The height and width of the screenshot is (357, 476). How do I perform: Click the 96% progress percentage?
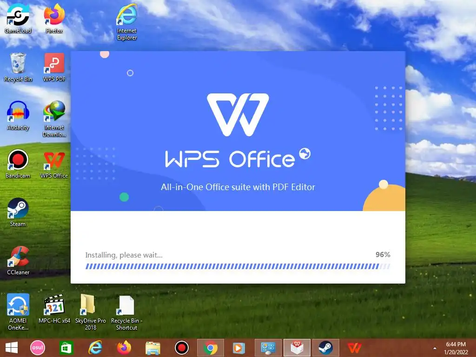(x=383, y=255)
